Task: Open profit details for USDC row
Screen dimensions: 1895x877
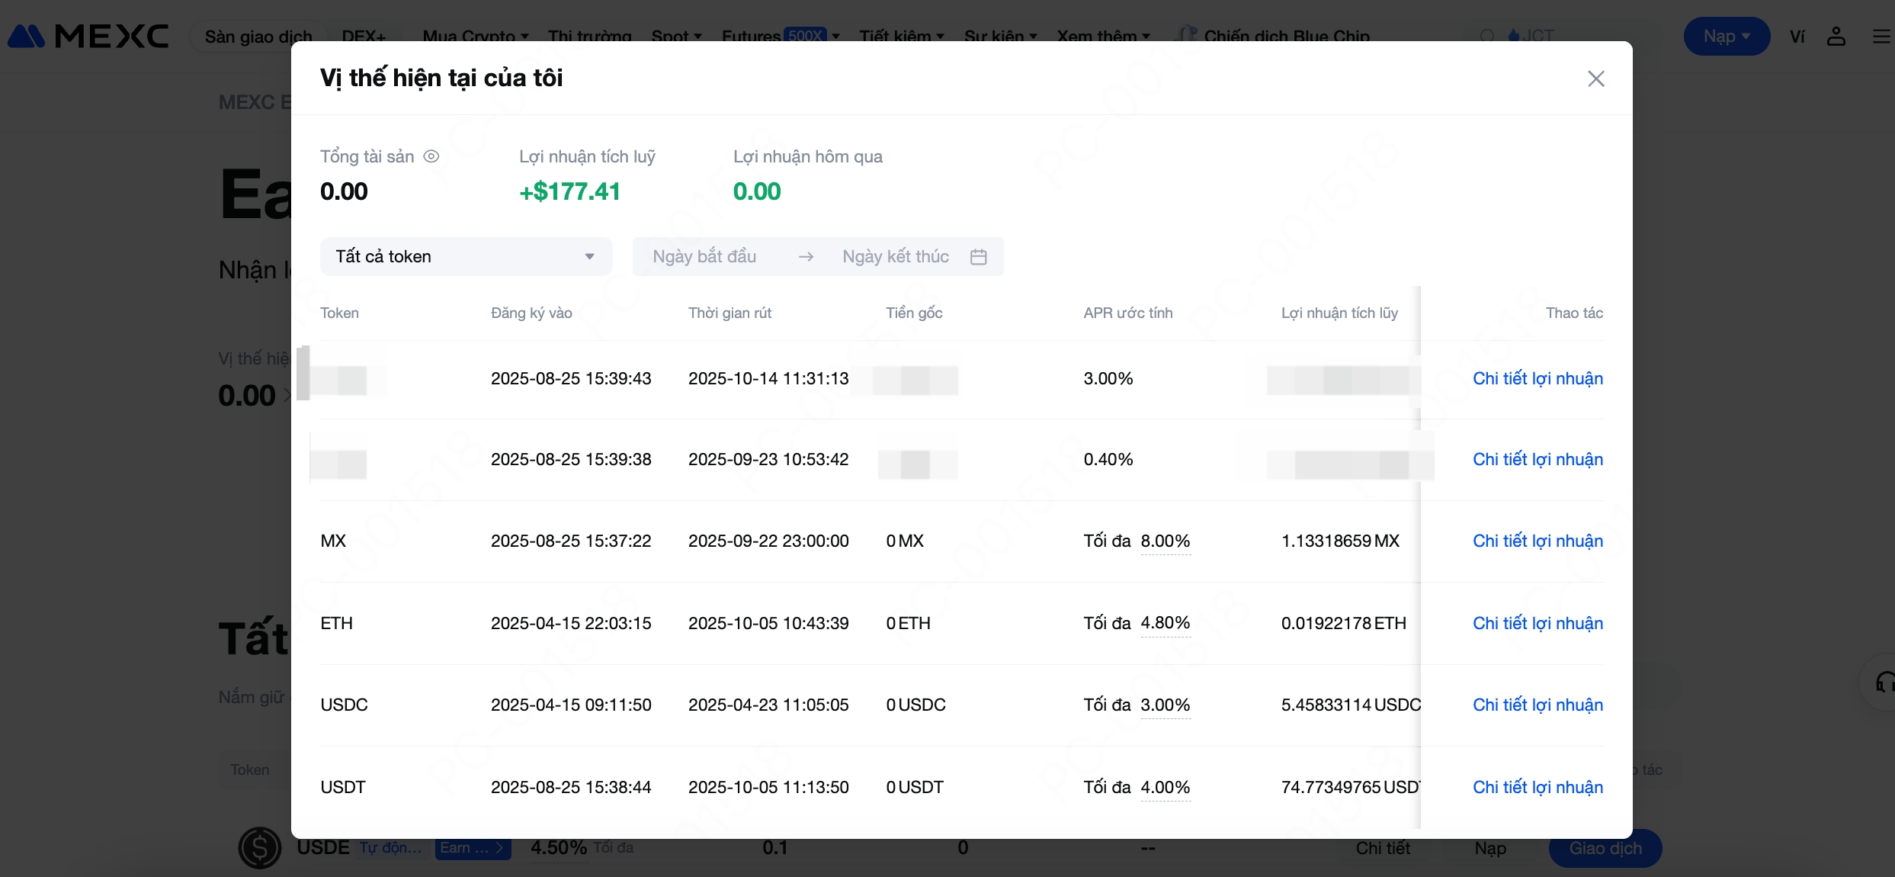Action: coord(1537,705)
